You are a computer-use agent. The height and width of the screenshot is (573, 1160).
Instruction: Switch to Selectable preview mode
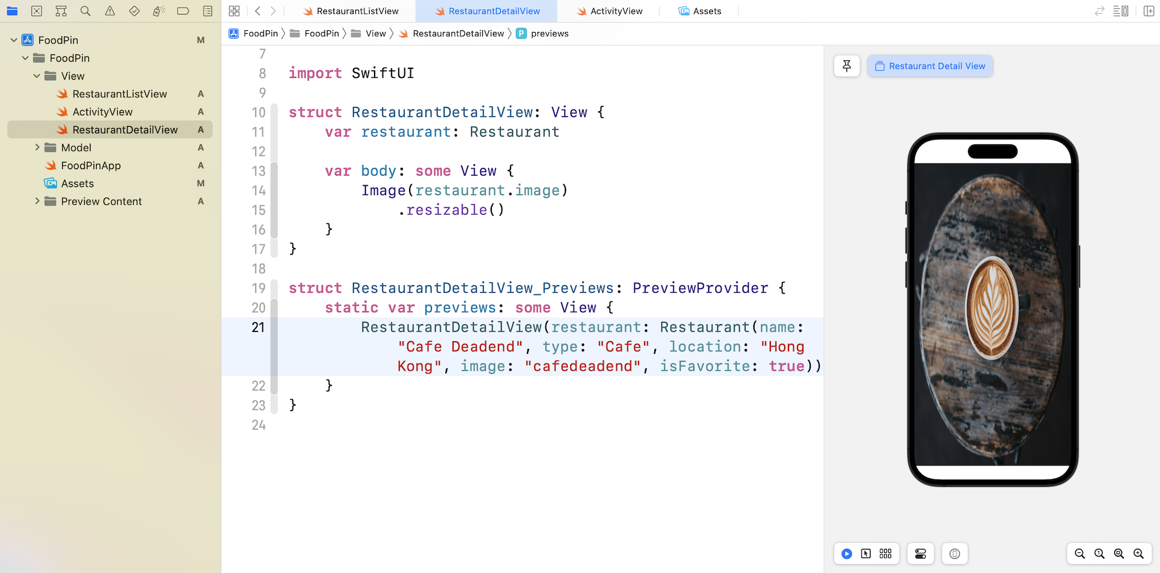pos(866,554)
